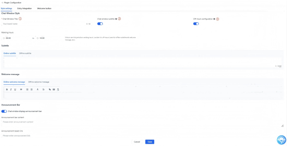The width and height of the screenshot is (287, 146).
Task: Insert a link in welcome message
Action: [x=49, y=89]
